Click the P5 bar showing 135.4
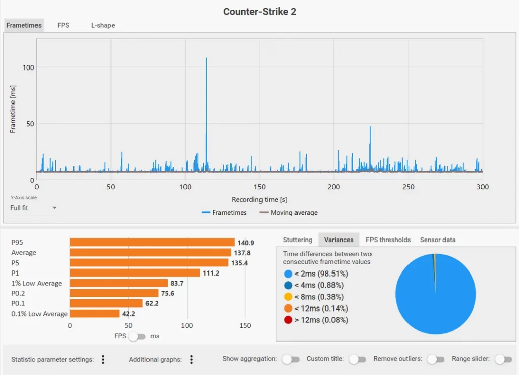Screen dimensions: 519x375 (x=150, y=263)
